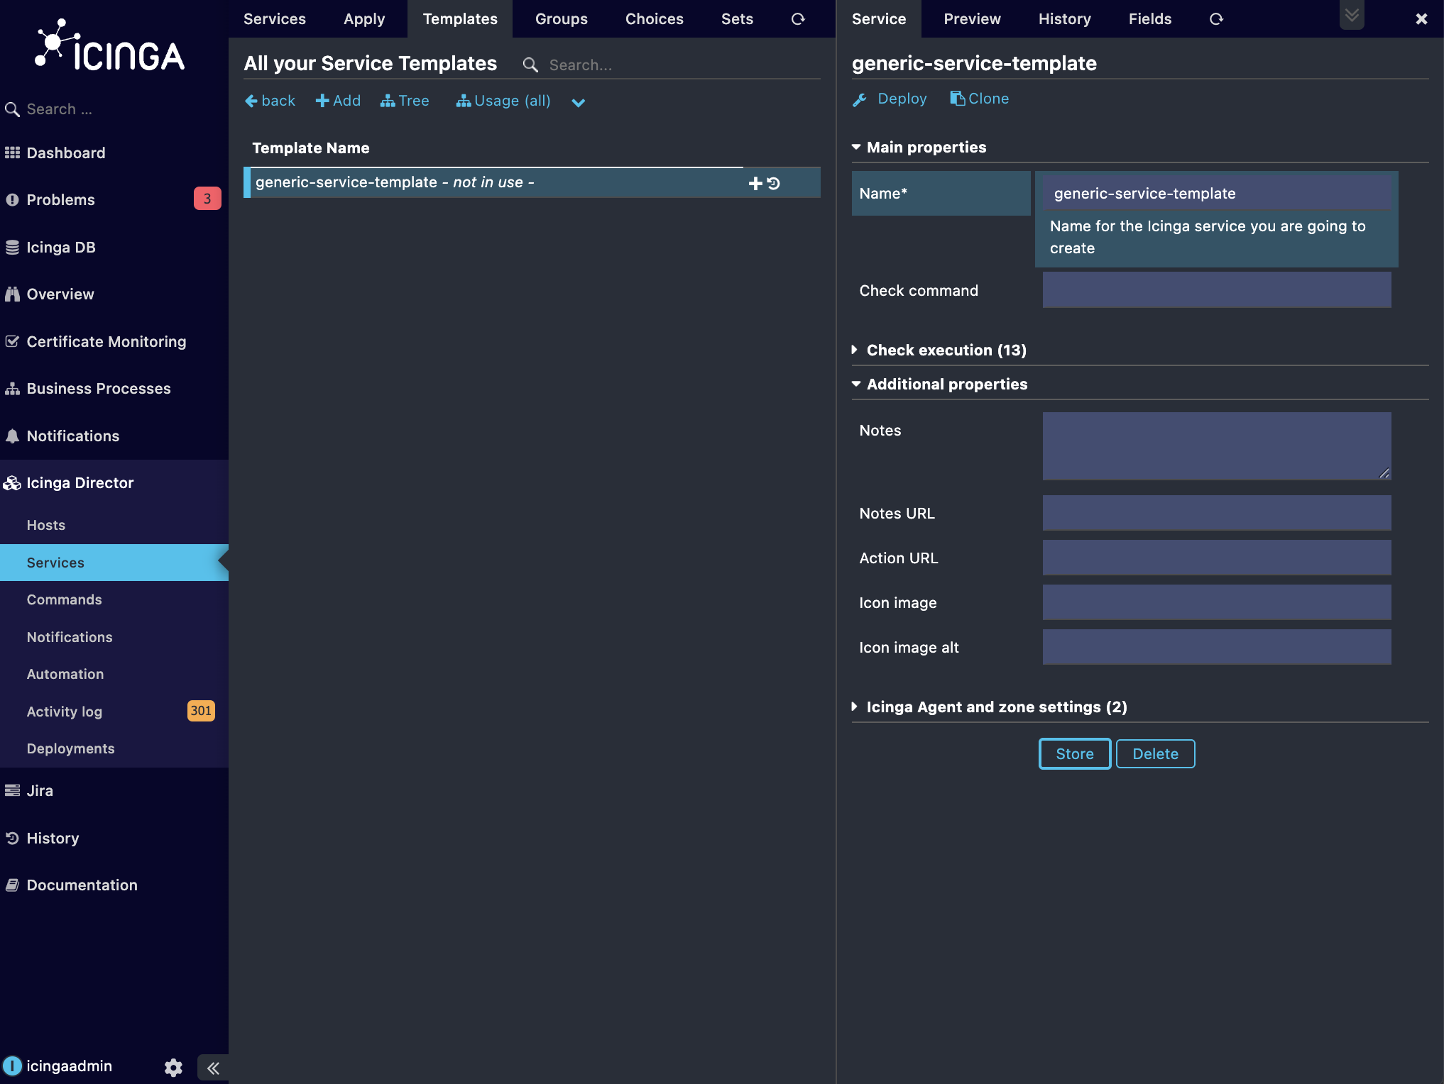Open the Activity log
Screen dimensions: 1444x1084
(64, 712)
